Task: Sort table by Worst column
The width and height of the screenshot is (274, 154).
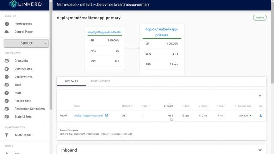Action: tap(203, 106)
